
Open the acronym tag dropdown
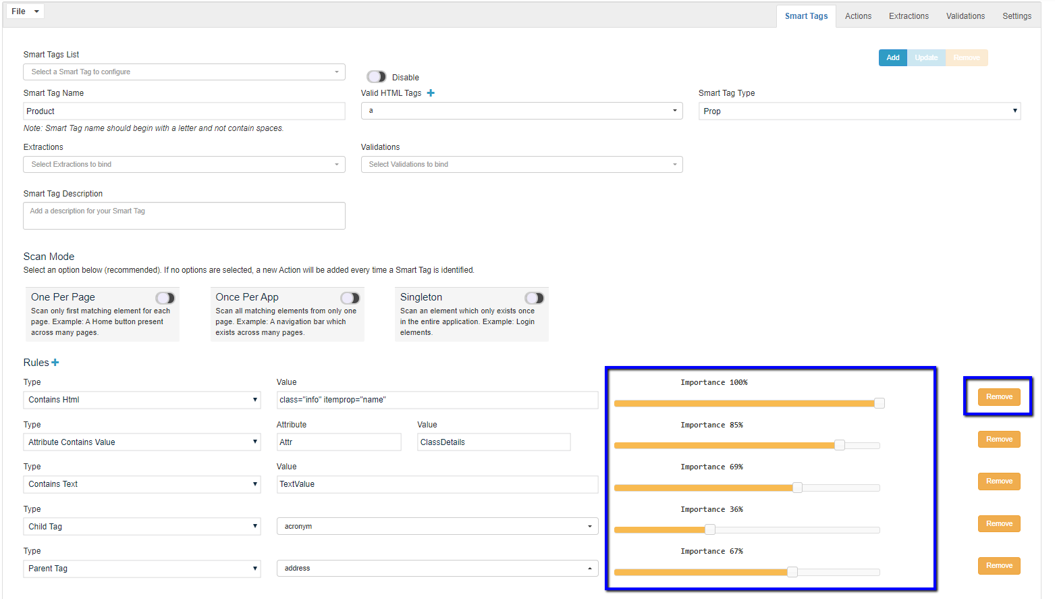point(437,526)
